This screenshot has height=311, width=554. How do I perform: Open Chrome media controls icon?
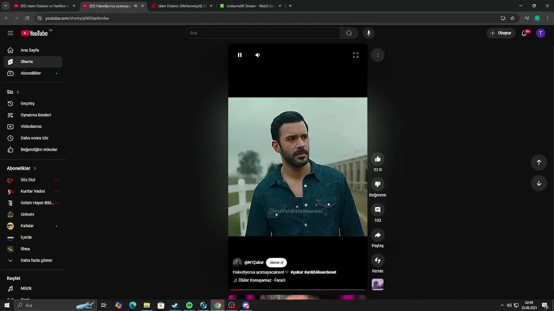pos(527,18)
